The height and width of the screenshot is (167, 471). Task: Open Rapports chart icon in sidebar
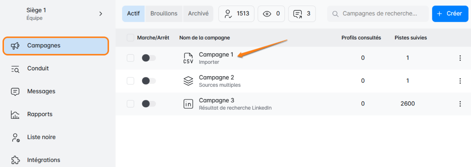[15, 114]
